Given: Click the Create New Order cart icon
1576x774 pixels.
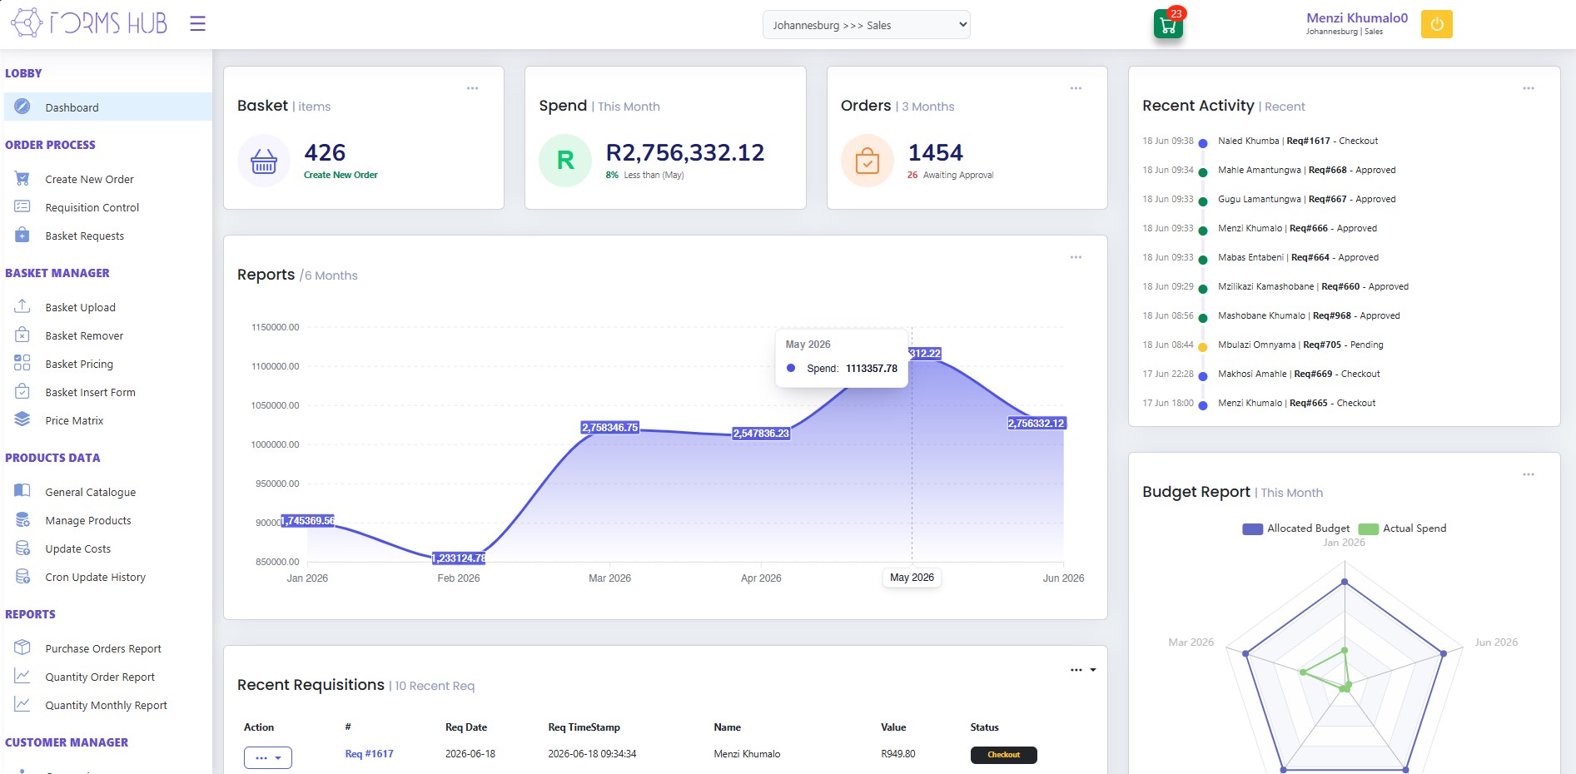Looking at the screenshot, I should [x=22, y=178].
